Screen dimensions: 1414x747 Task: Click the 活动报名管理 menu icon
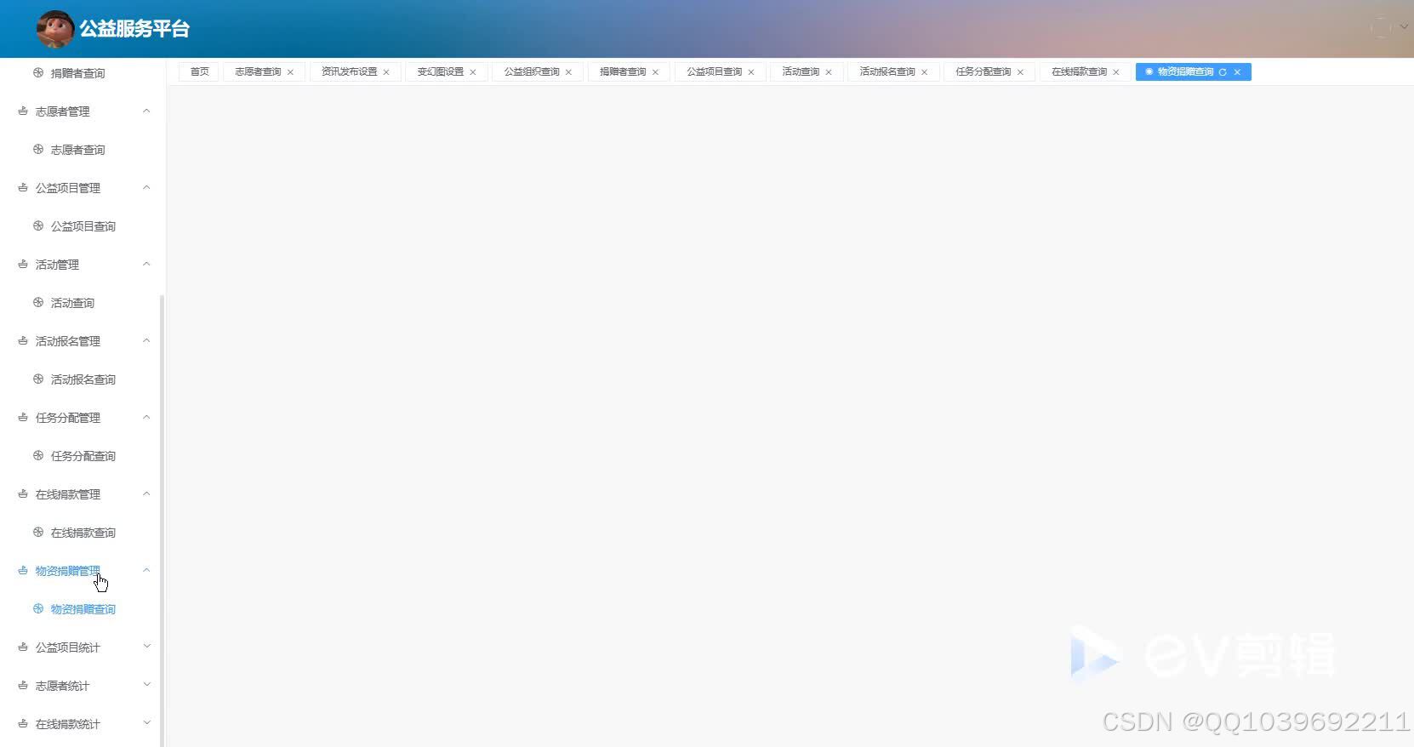click(23, 341)
